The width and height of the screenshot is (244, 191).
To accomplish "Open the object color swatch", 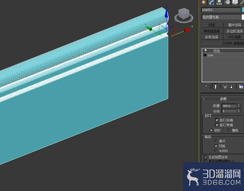I will [243, 10].
